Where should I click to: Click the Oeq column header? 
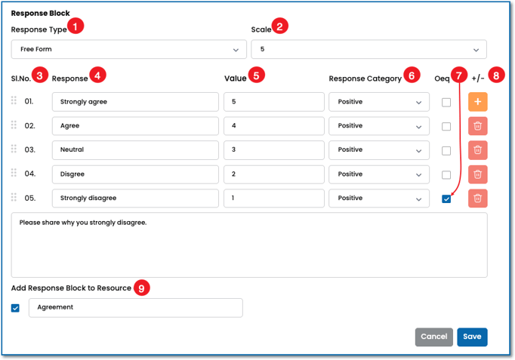pos(442,78)
